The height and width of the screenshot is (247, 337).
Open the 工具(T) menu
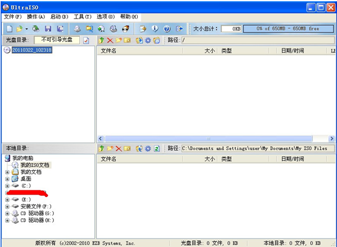[82, 17]
